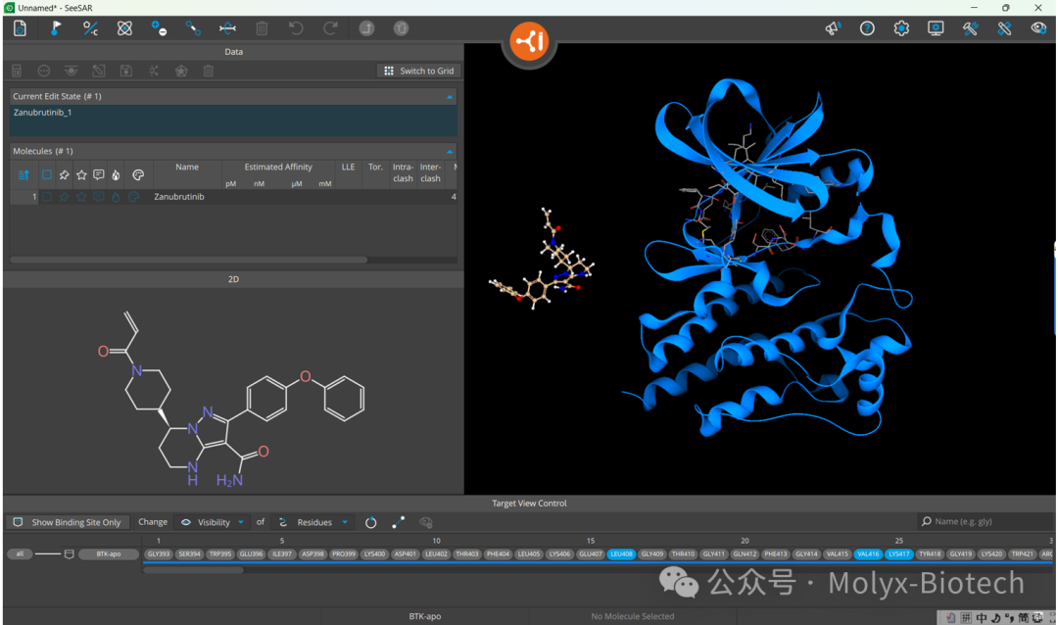1058x625 pixels.
Task: Click the Name column header
Action: tap(187, 167)
